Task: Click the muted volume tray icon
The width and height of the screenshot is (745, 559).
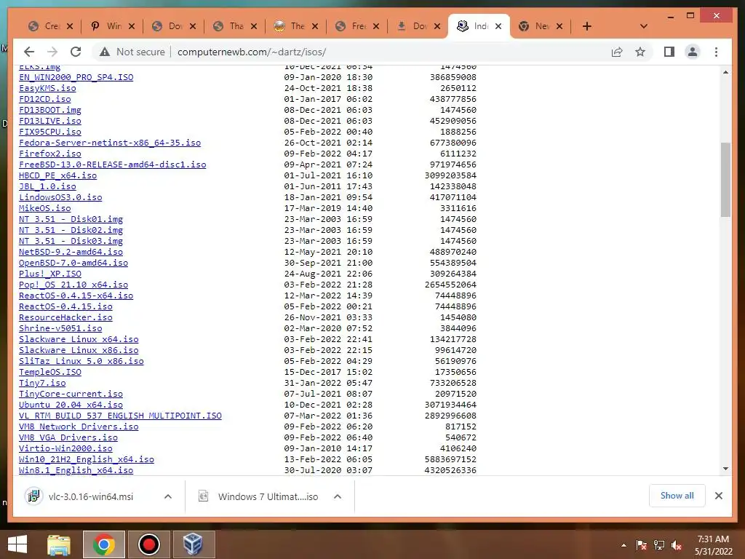Action: click(677, 544)
